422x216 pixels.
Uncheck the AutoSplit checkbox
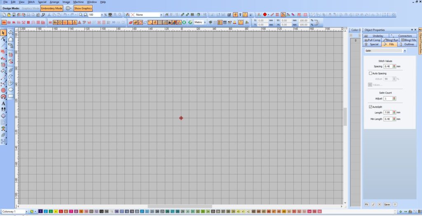tap(370, 106)
